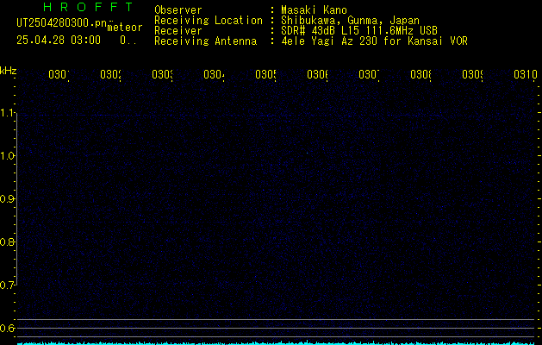
Task: Click the 0305 time axis marker
Action: click(265, 74)
